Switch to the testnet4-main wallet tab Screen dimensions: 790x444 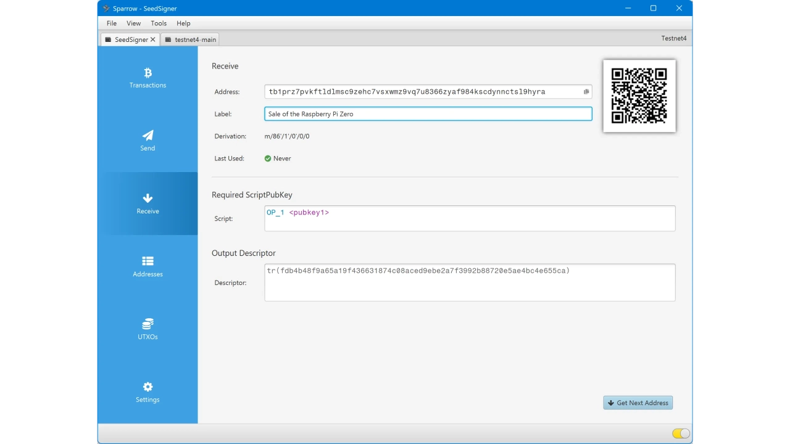click(x=190, y=39)
